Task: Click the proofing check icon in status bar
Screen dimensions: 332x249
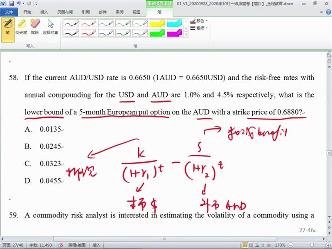Action: [x=60, y=245]
